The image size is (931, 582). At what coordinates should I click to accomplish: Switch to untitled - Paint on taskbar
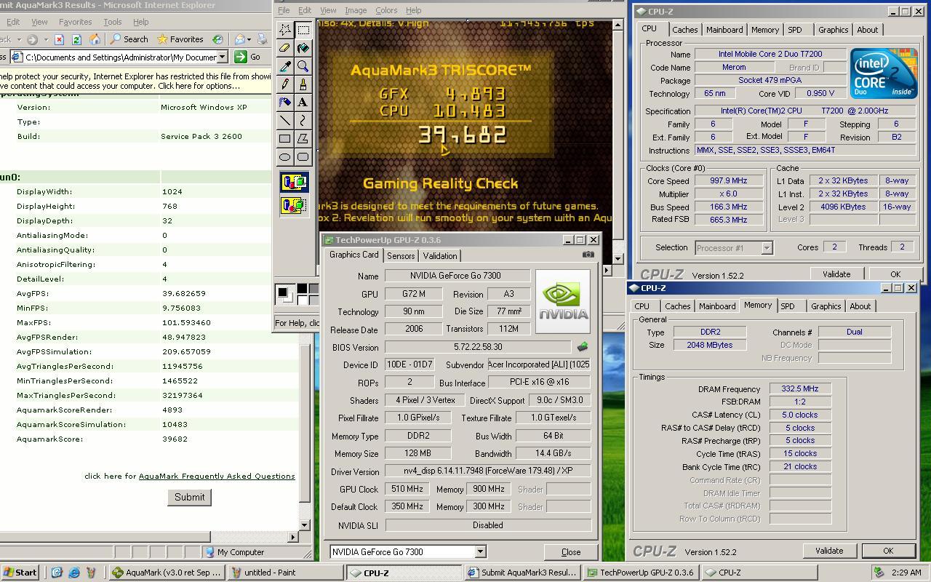(x=284, y=573)
